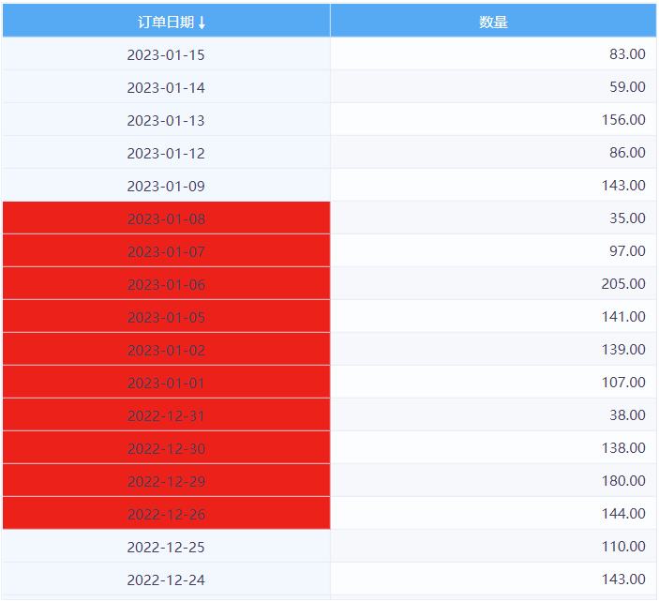Click quantity value 144.00

tap(623, 513)
